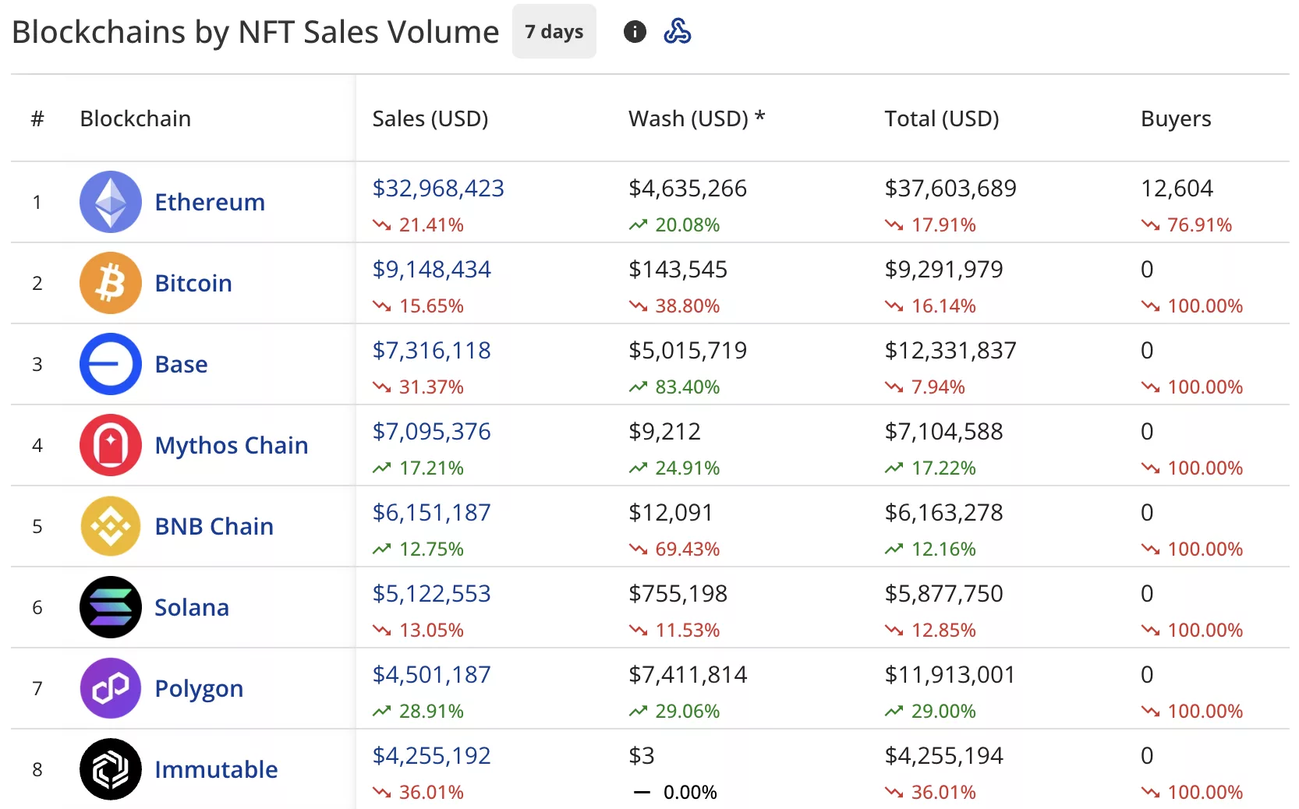The height and width of the screenshot is (809, 1299).
Task: Open the Bitcoin blockchain link
Action: point(193,283)
